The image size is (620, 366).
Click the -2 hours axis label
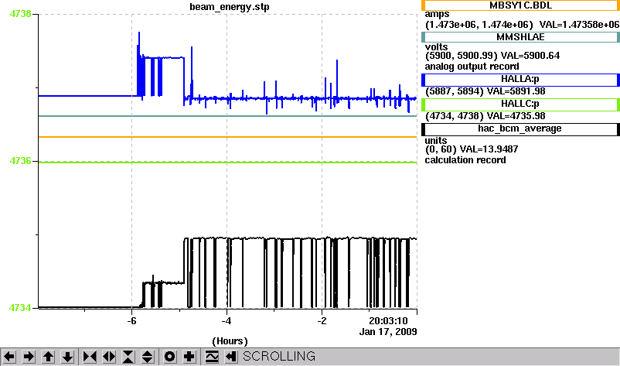(x=322, y=321)
